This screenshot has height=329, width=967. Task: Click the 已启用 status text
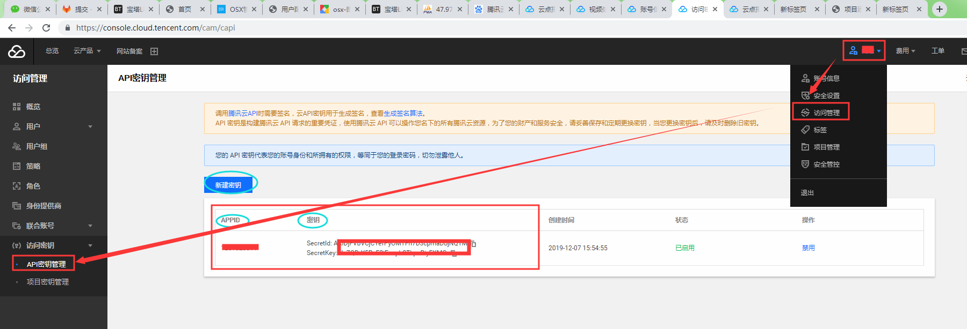click(685, 248)
